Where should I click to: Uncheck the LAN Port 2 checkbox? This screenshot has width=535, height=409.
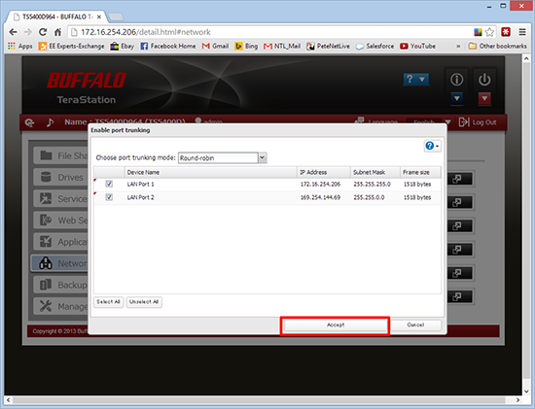109,197
